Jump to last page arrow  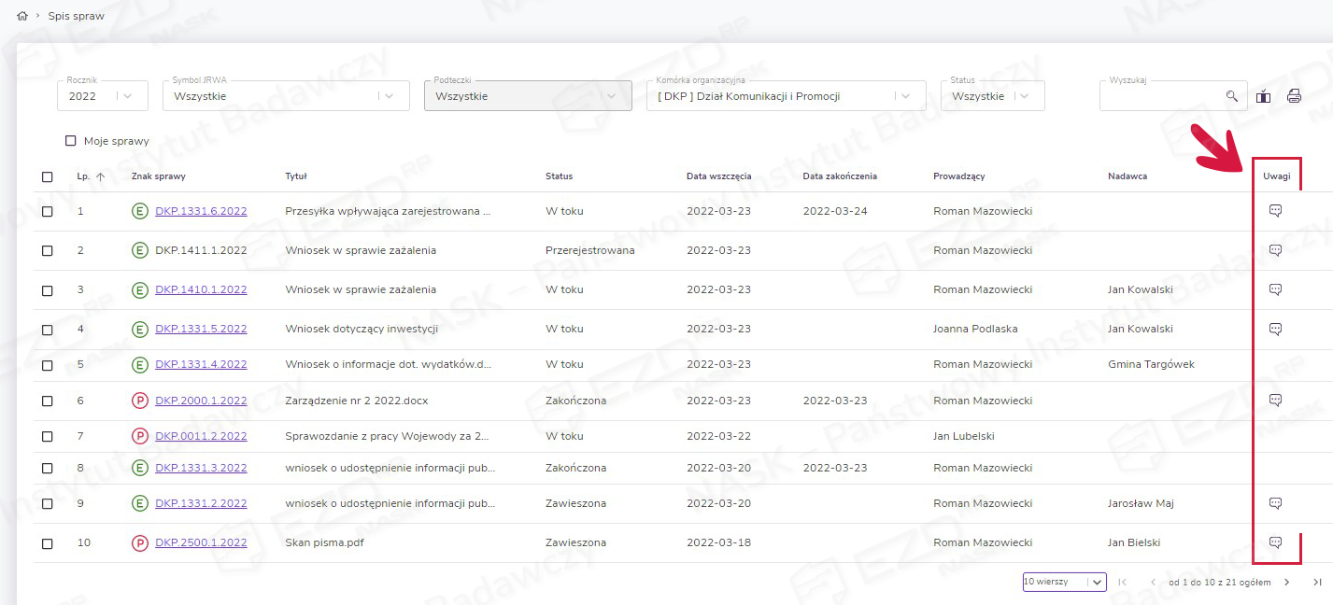click(x=1317, y=582)
